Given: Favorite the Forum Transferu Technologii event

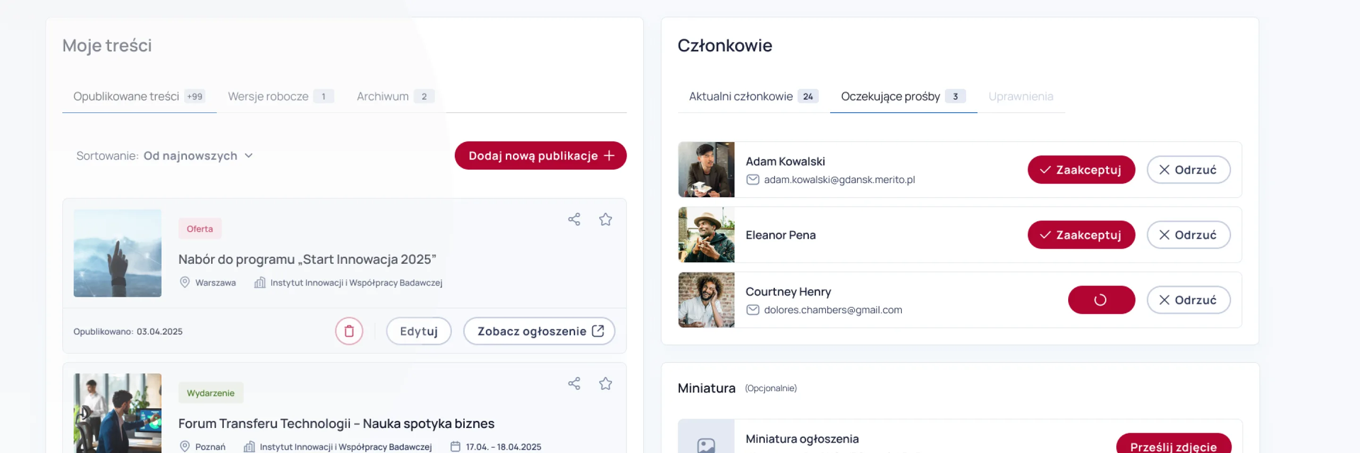Looking at the screenshot, I should [x=605, y=383].
